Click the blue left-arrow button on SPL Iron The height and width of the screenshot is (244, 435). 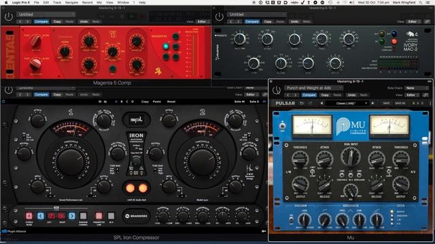coord(41,216)
